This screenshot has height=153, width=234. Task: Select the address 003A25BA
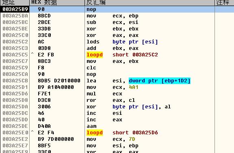[x=15, y=16]
